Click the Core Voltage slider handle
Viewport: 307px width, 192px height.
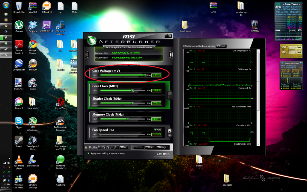pos(145,75)
